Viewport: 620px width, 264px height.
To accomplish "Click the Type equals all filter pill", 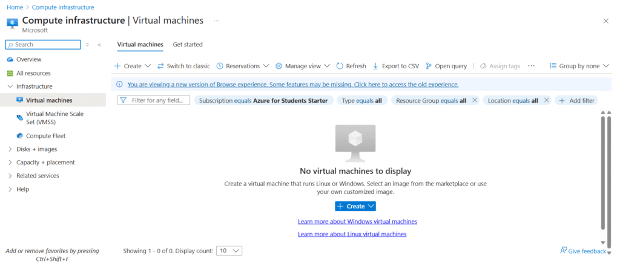I will (362, 101).
